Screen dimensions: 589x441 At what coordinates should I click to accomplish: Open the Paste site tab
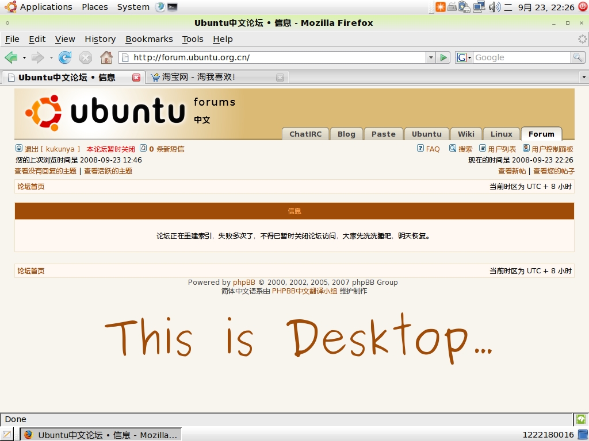pos(383,134)
